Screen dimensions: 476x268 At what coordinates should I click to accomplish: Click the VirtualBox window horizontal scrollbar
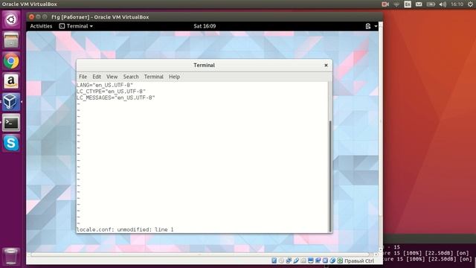[200, 255]
